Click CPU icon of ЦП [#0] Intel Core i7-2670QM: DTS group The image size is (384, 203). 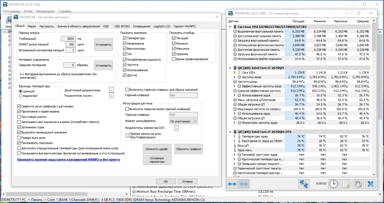[235, 132]
